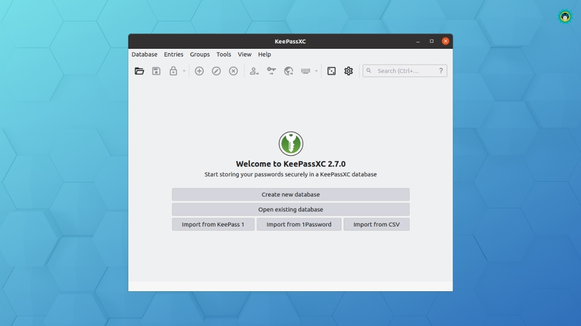
Task: Focus the Search input field
Action: pos(399,71)
